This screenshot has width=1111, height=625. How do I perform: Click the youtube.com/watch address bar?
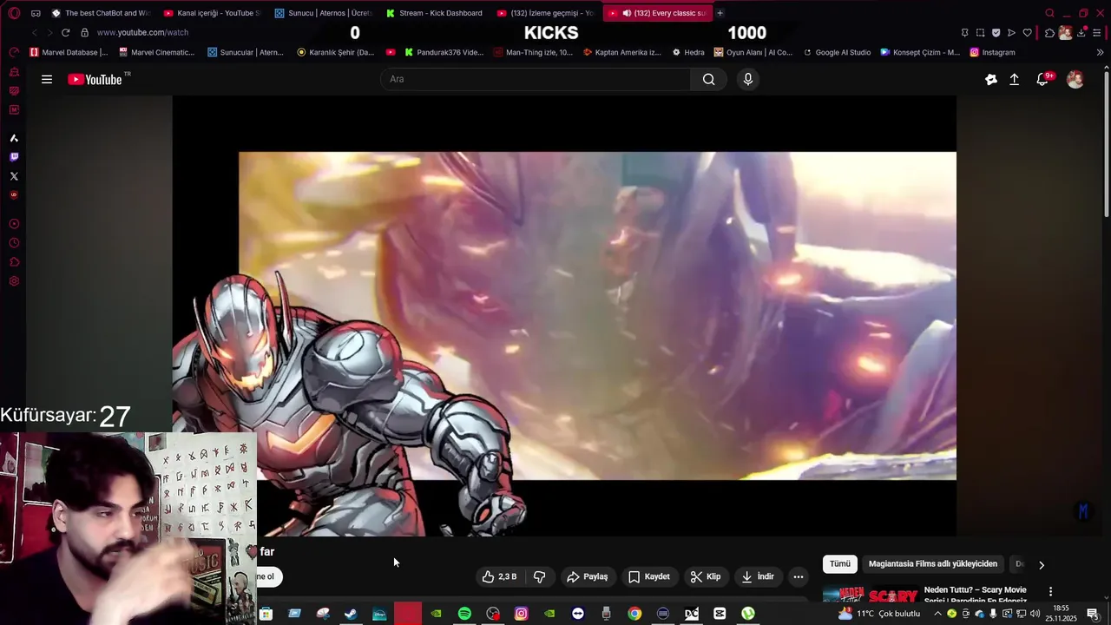(143, 32)
